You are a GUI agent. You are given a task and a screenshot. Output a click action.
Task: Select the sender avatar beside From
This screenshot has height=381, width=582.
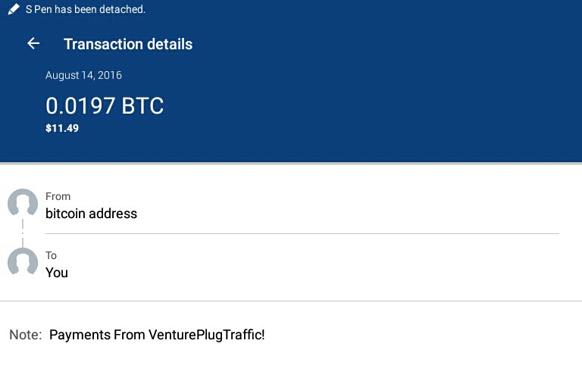click(23, 204)
